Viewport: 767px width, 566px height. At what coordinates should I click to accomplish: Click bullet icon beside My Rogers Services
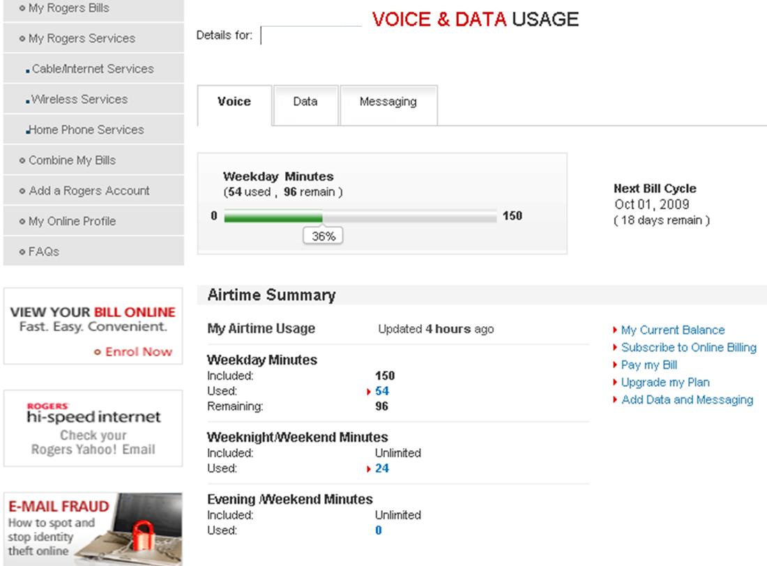coord(22,38)
